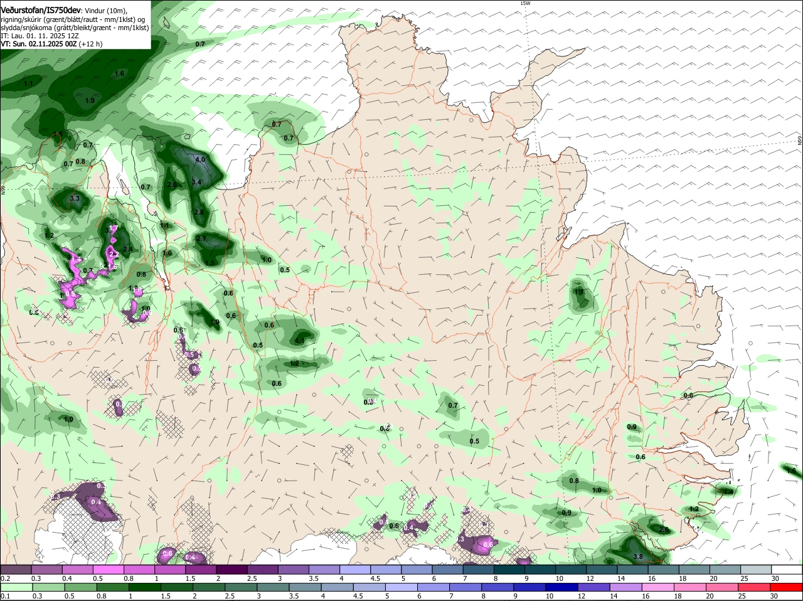
Task: Pick the 0.5 green swatch in lower rain legend
Action: pyautogui.click(x=80, y=587)
